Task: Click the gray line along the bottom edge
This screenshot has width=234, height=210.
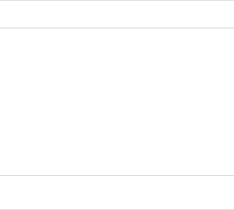Action: 117,210
